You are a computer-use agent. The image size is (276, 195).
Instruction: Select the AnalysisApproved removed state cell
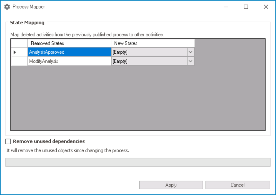pyautogui.click(x=69, y=52)
